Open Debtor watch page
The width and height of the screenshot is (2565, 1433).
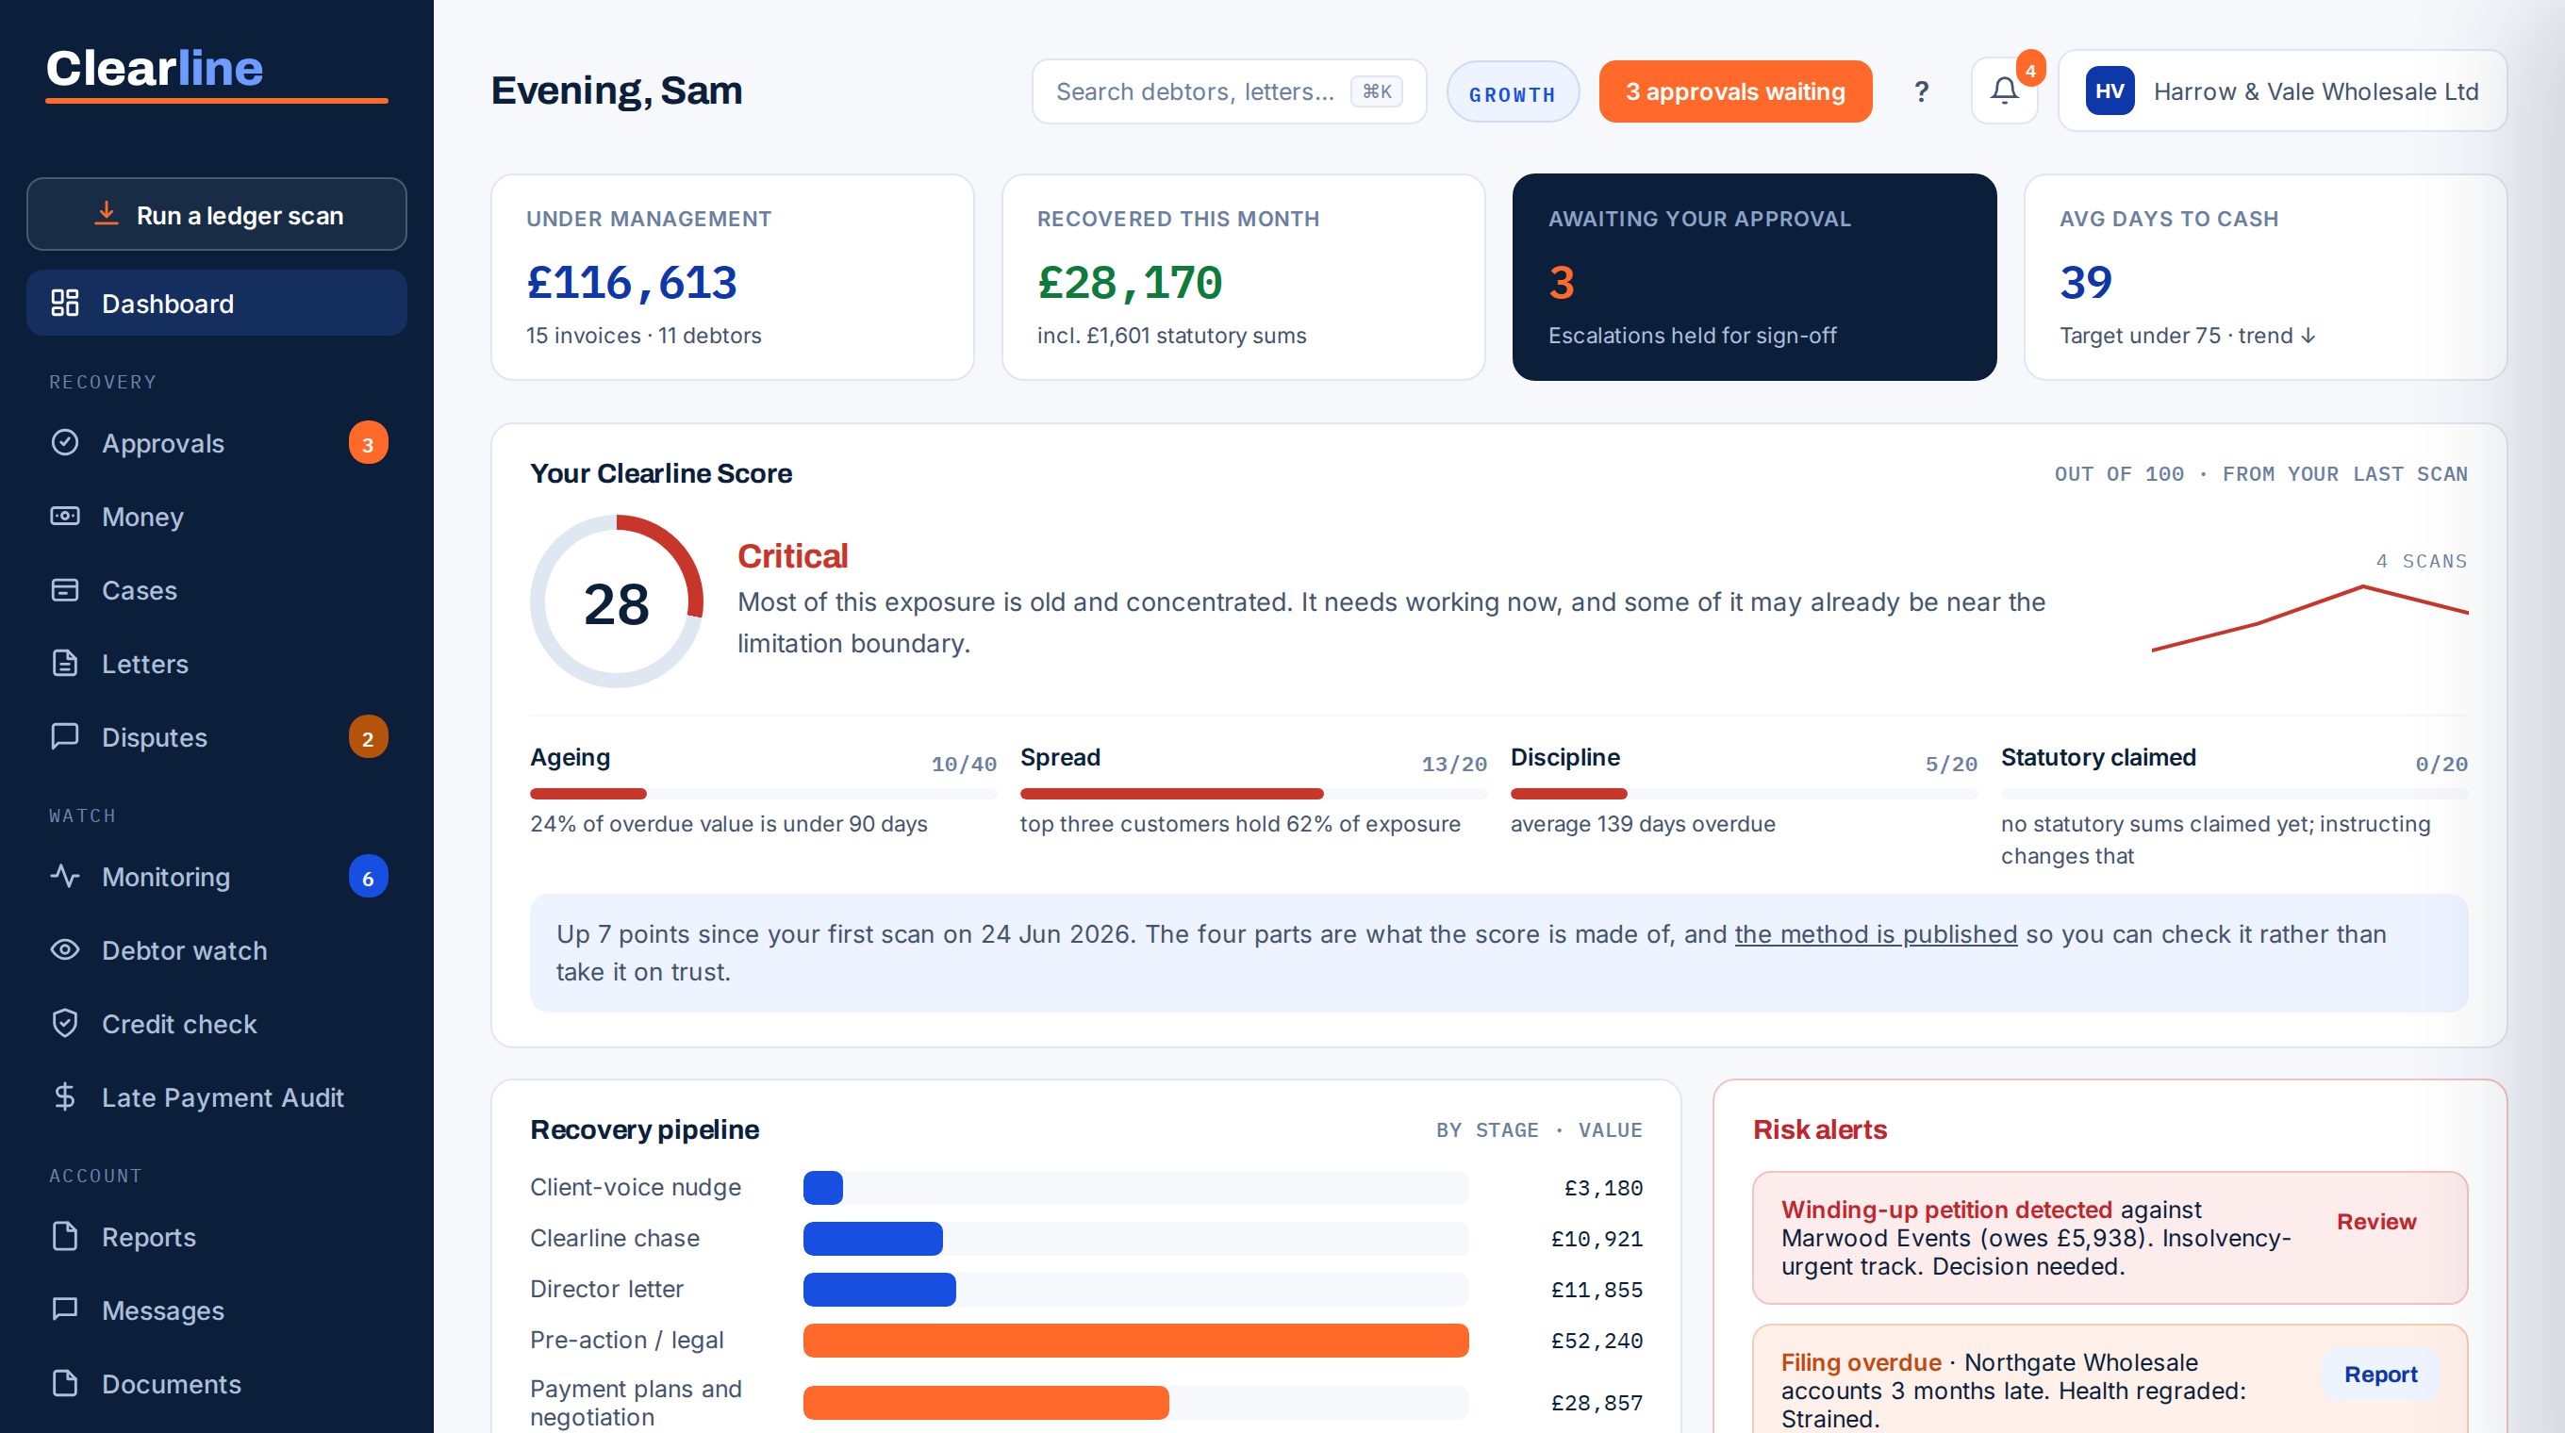(x=217, y=950)
